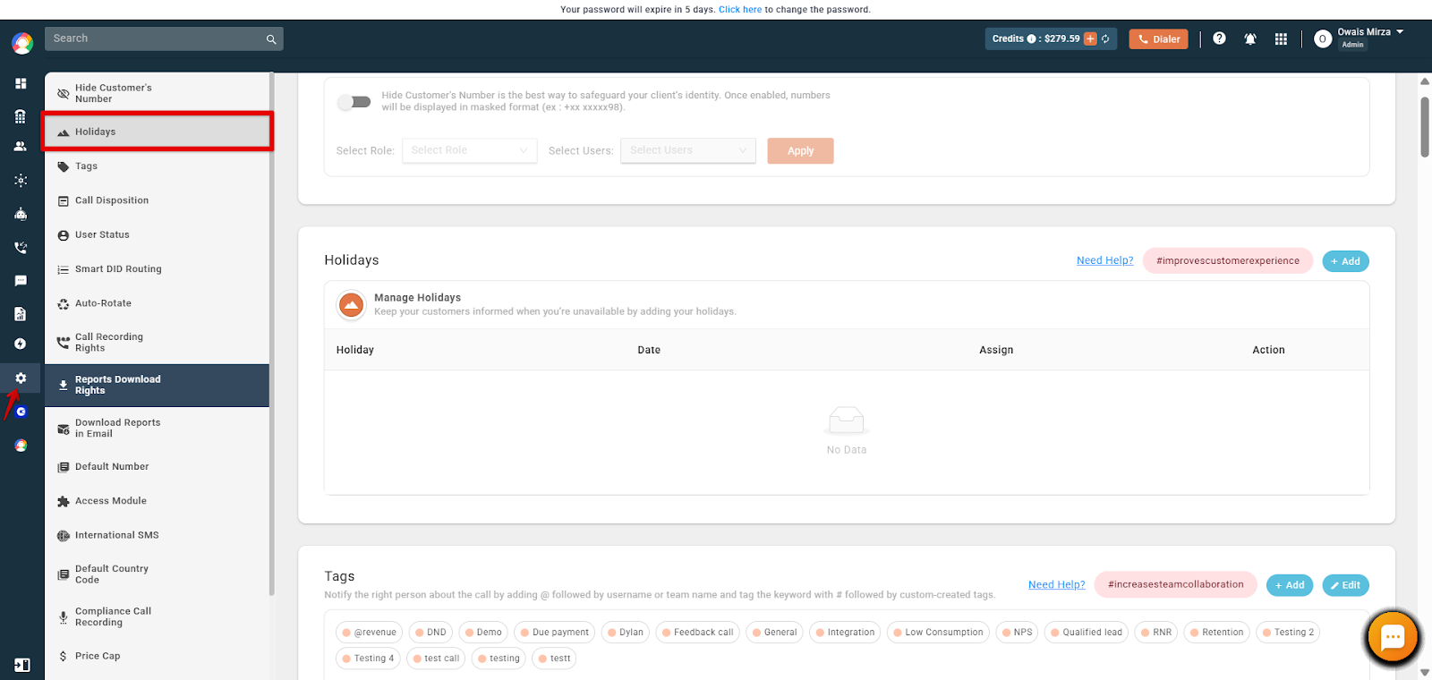Image resolution: width=1432 pixels, height=680 pixels.
Task: Click the Due payment tag
Action: (555, 633)
